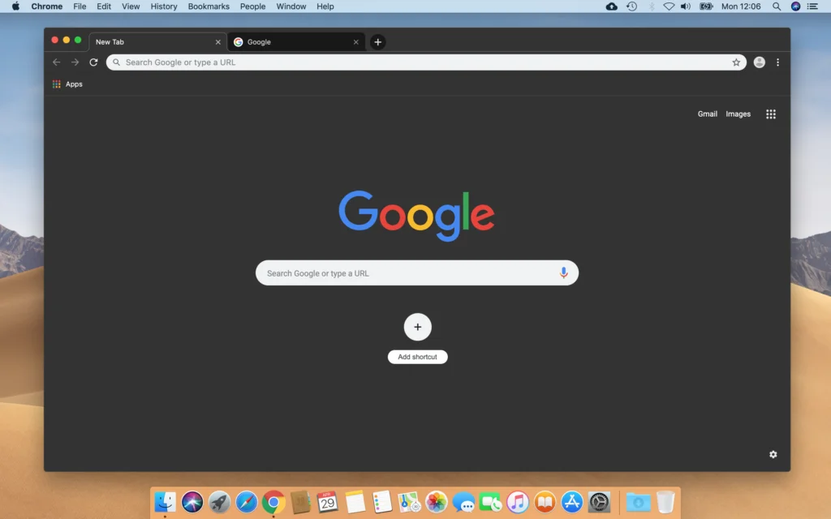Click the Add shortcut label
Viewport: 831px width, 519px height.
point(418,357)
